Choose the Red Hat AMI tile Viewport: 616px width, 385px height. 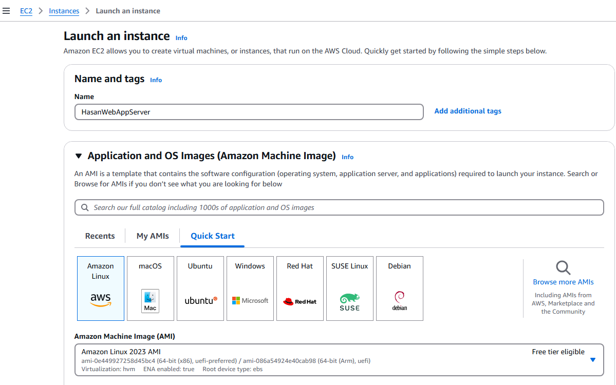coord(300,288)
